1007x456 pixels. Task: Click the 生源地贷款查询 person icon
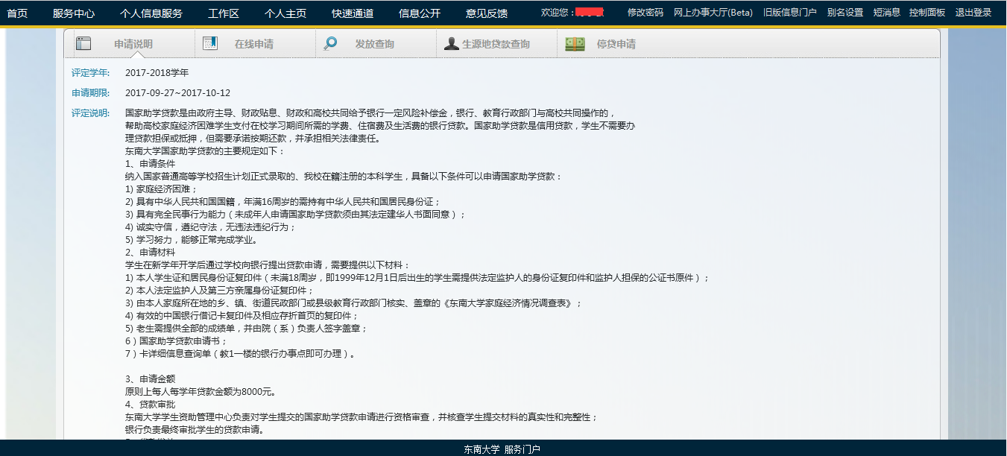pos(451,44)
